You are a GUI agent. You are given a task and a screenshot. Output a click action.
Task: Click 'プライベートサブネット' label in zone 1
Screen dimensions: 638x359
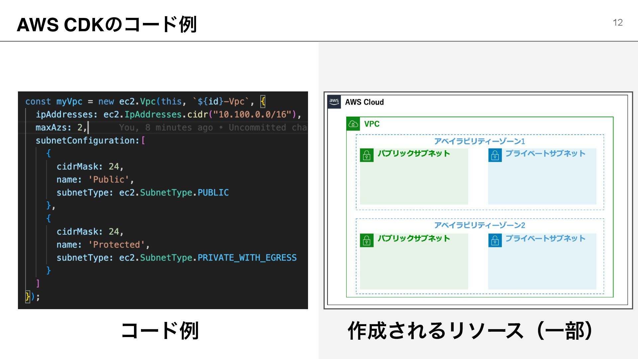pyautogui.click(x=545, y=153)
